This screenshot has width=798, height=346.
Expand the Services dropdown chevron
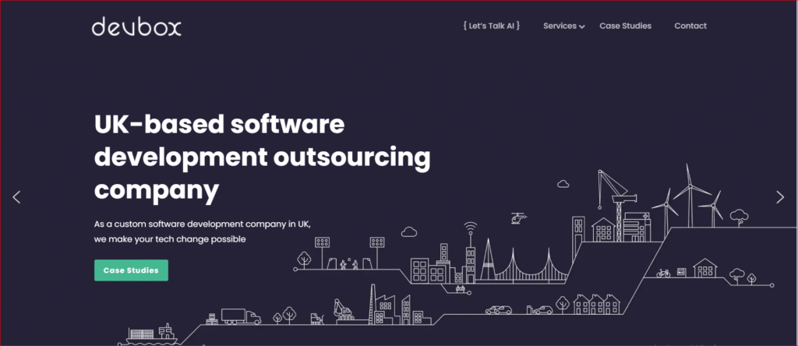pyautogui.click(x=582, y=27)
